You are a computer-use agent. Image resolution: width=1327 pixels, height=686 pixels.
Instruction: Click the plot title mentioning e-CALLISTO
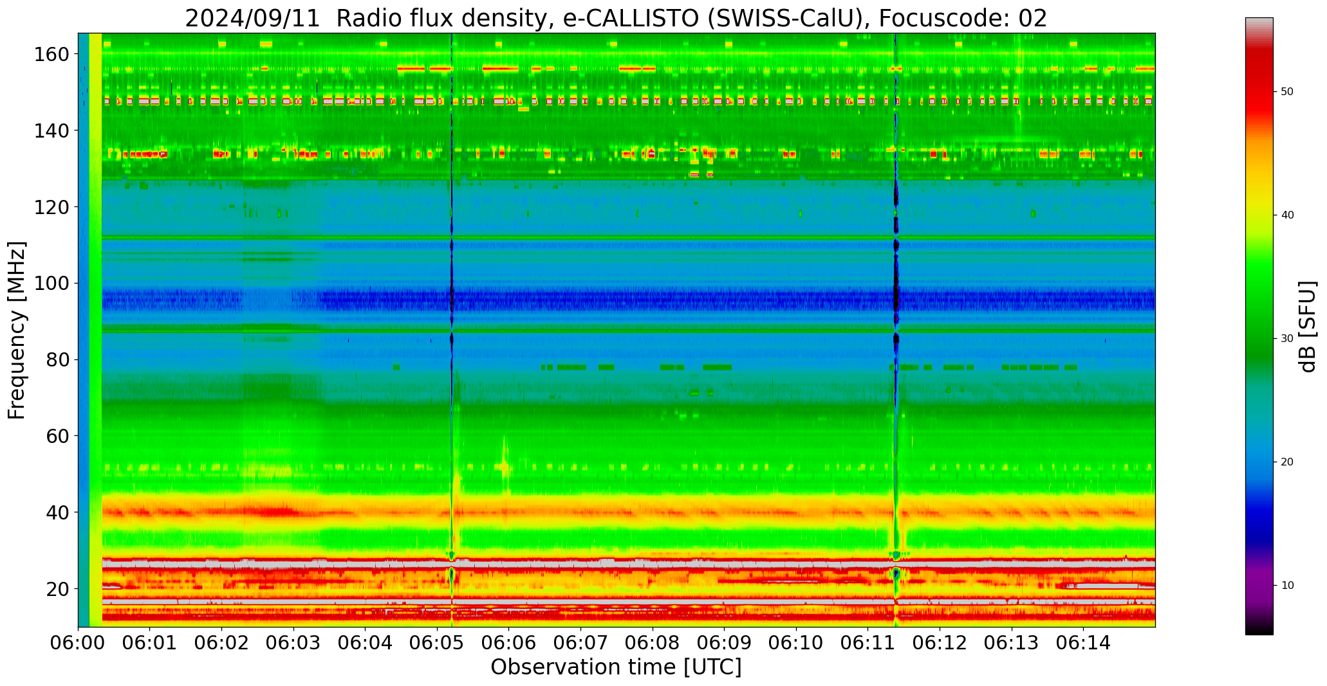coord(616,18)
